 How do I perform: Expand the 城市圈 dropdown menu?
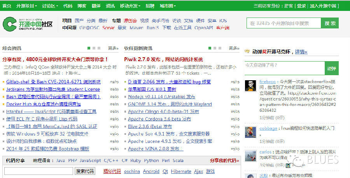(x=168, y=6)
